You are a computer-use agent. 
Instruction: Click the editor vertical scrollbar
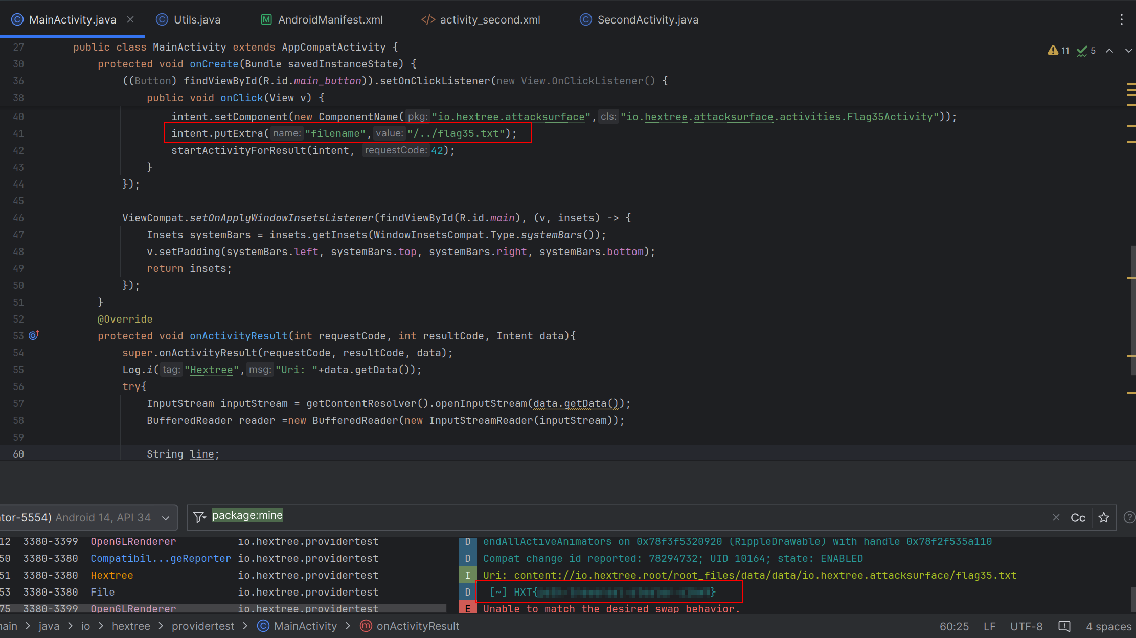click(x=1132, y=311)
